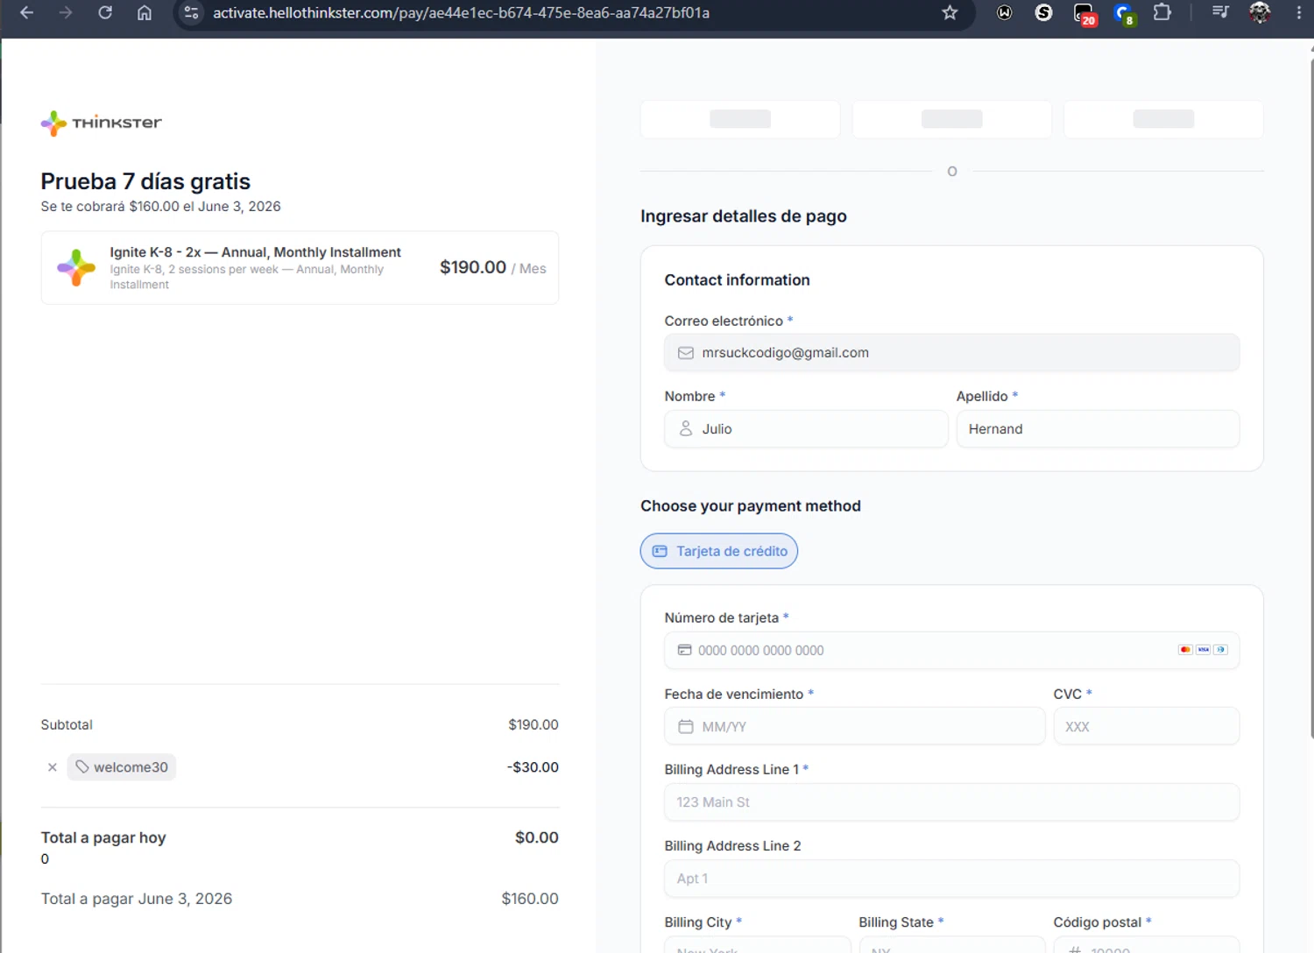The height and width of the screenshot is (953, 1314).
Task: Focus the Billing Address Line 2 field
Action: coord(952,879)
